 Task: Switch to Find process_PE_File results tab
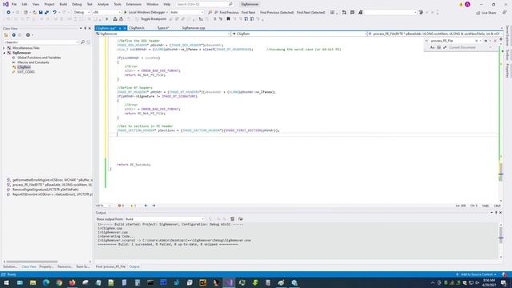(110, 266)
